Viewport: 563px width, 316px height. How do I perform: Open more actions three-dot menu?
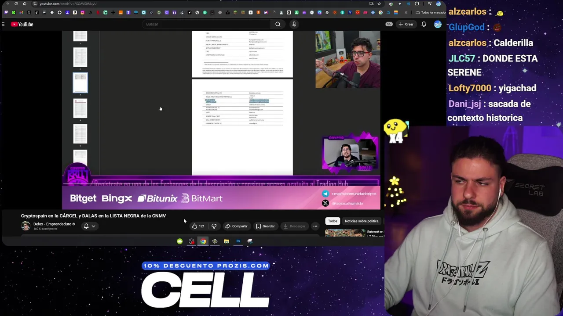[x=315, y=226]
